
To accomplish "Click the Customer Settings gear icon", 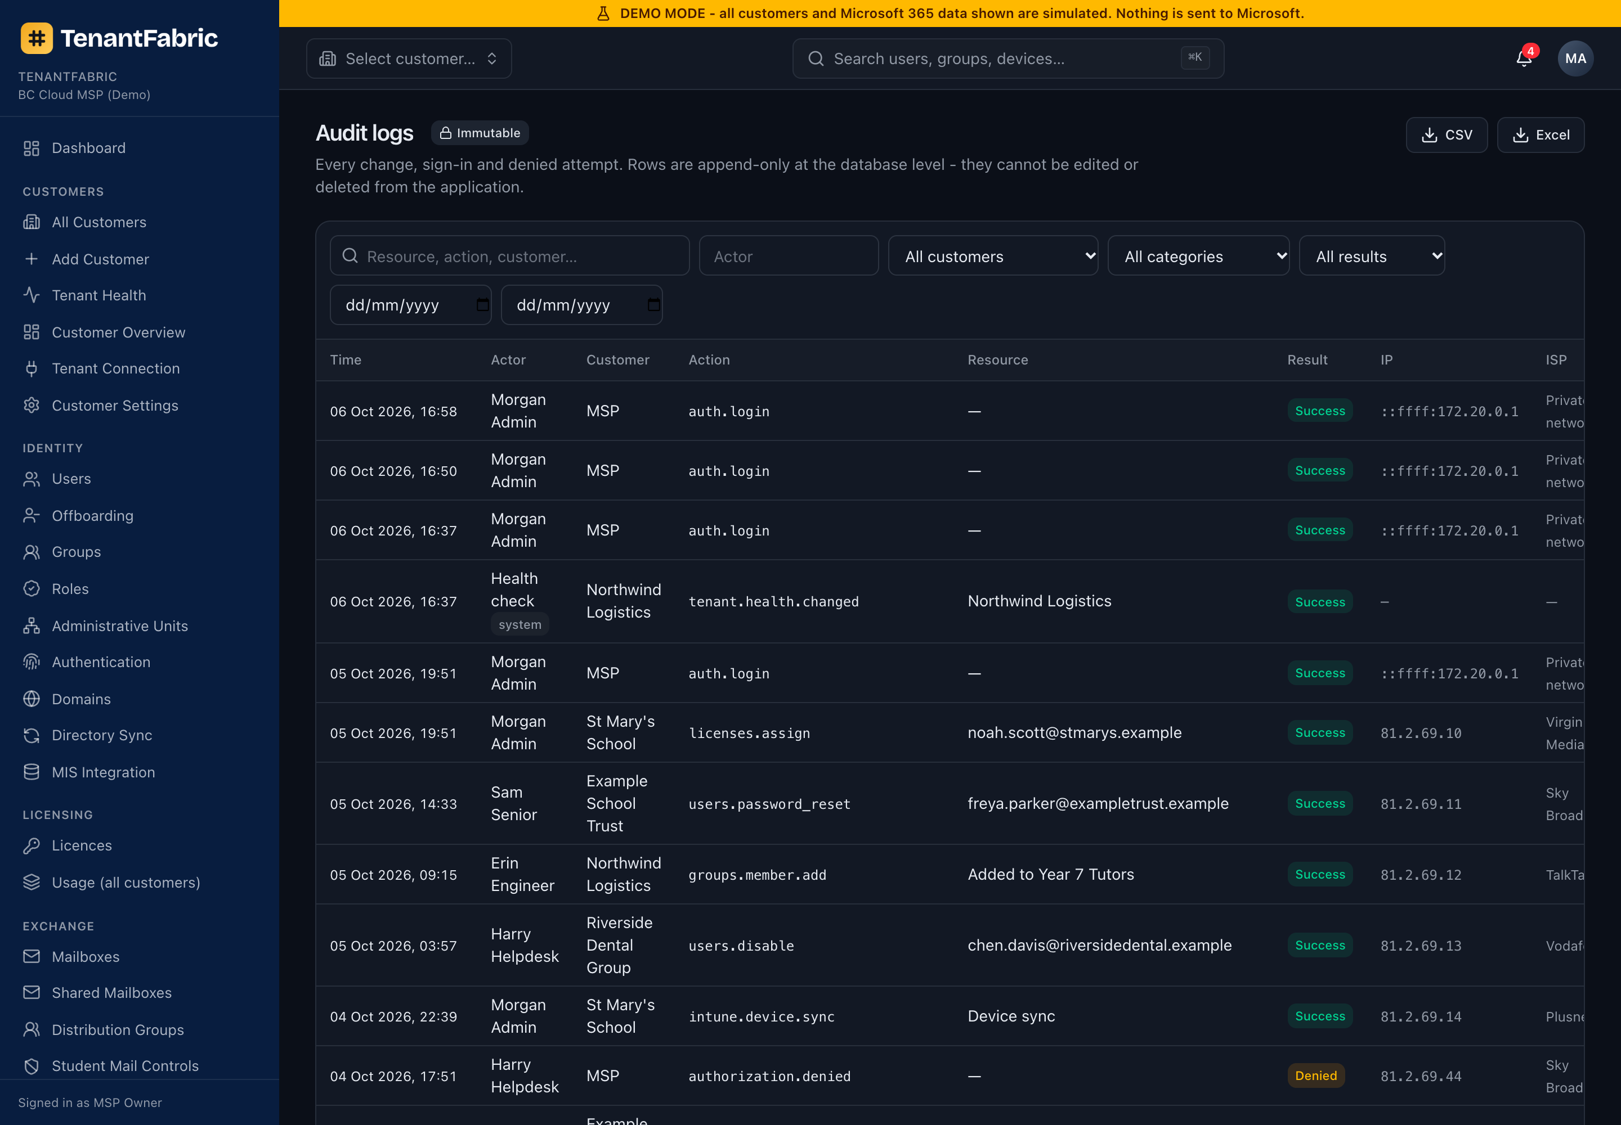I will click(31, 406).
